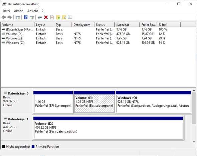Click the 99 % free value
This screenshot has height=156, width=197.
(162, 38)
